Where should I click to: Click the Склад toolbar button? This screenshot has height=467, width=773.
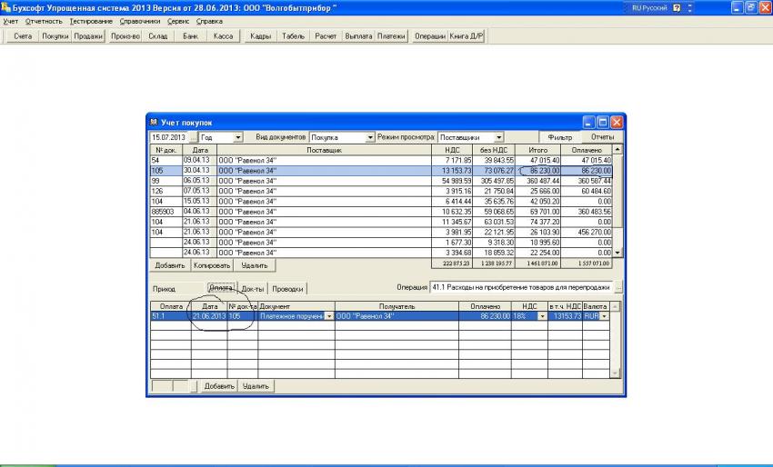158,36
